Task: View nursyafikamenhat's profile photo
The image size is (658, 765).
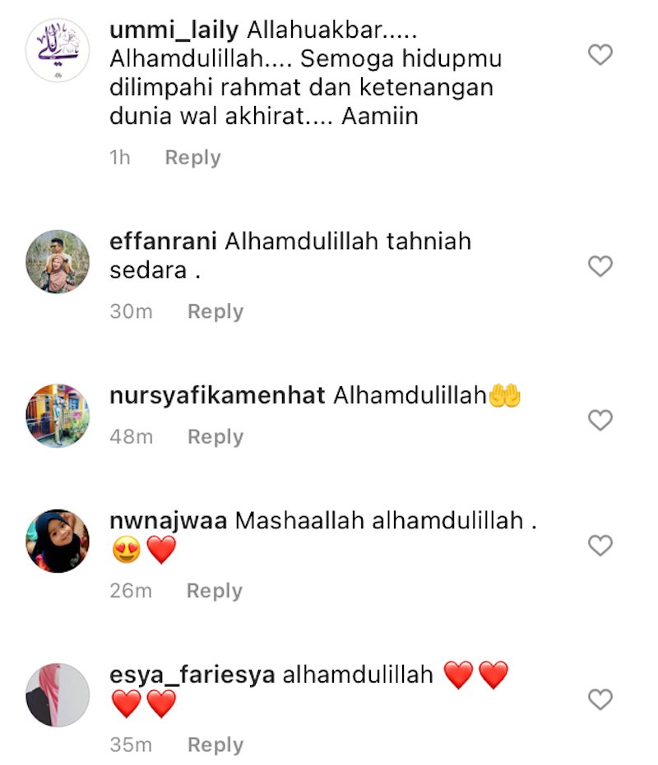Action: [58, 416]
